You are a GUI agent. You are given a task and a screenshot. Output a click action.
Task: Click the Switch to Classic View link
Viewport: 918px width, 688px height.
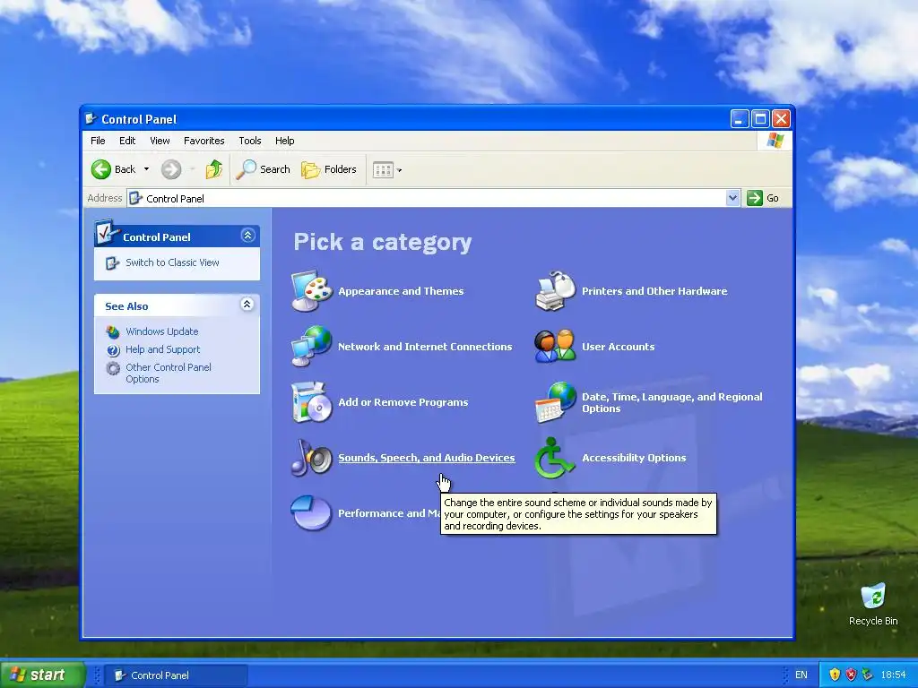pyautogui.click(x=172, y=262)
